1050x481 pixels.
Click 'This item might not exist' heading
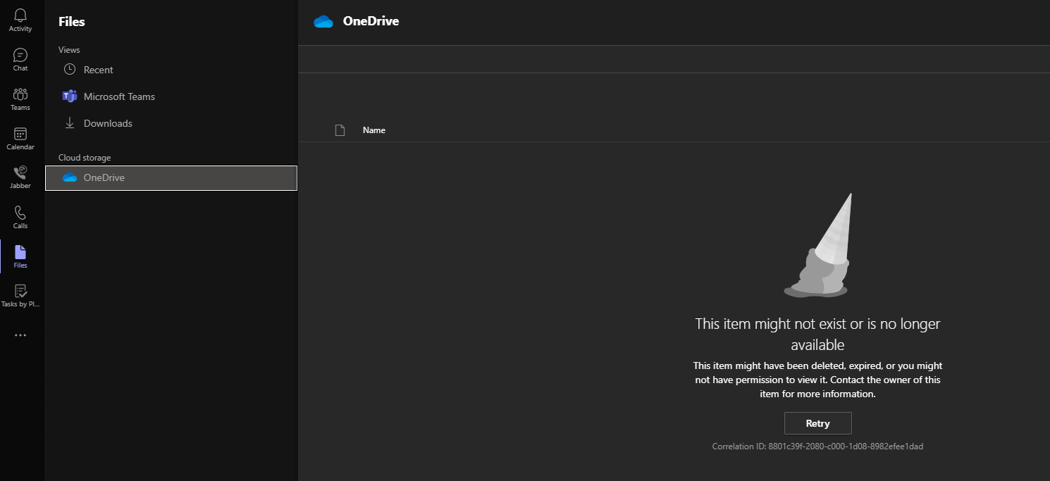click(817, 334)
